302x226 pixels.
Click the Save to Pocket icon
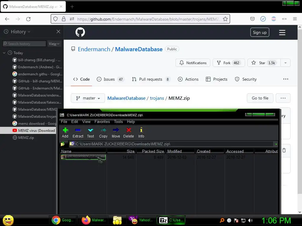click(252, 19)
